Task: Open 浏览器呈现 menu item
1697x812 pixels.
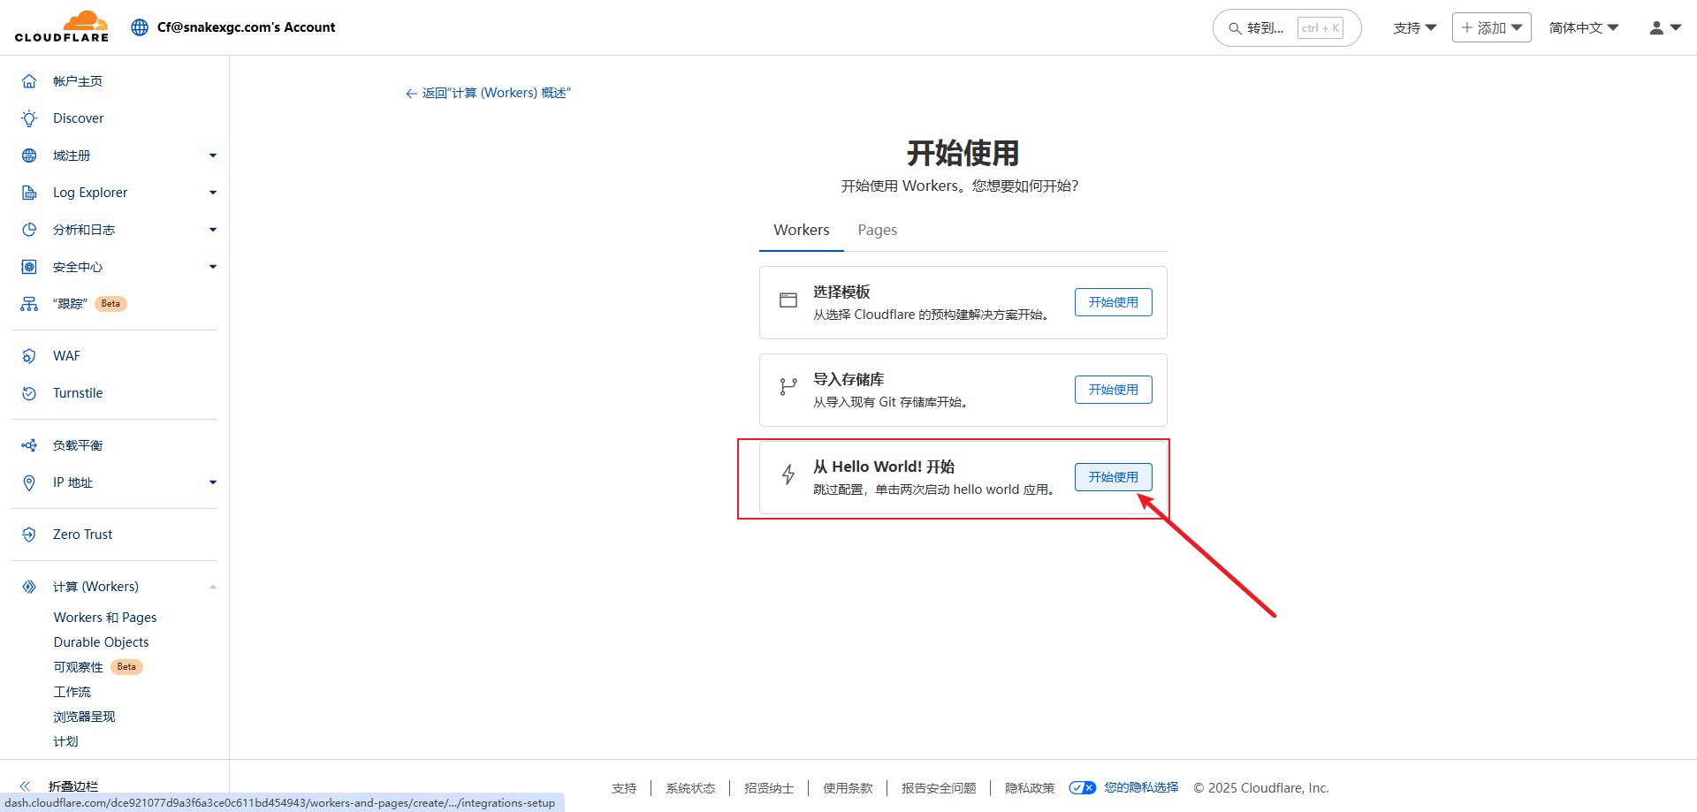Action: (x=85, y=717)
